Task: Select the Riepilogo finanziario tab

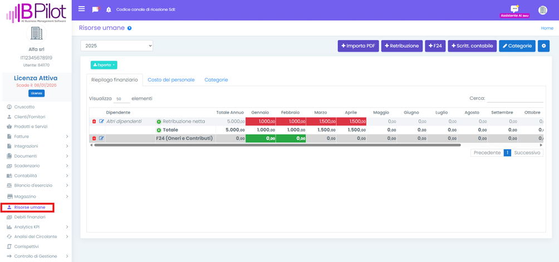Action: coord(115,80)
